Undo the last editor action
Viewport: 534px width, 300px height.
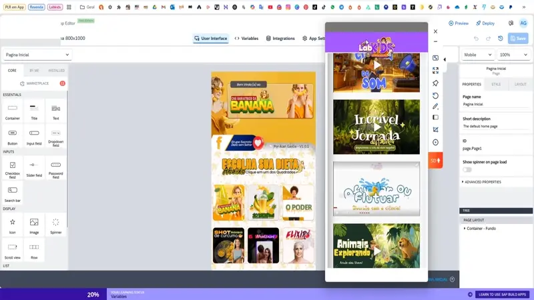pos(476,39)
